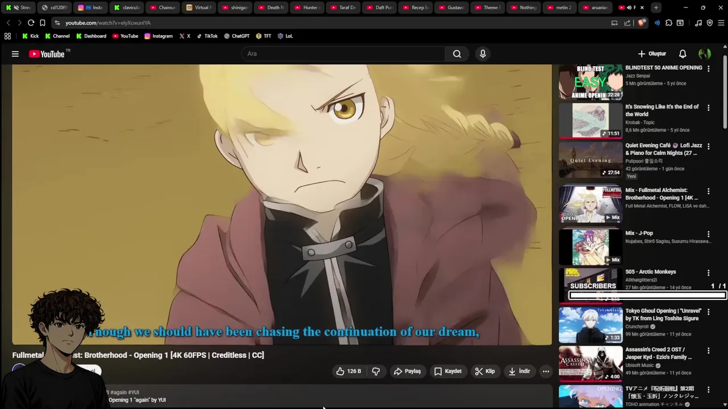Viewport: 728px width, 409px height.
Task: Open the browser share icon
Action: (627, 23)
